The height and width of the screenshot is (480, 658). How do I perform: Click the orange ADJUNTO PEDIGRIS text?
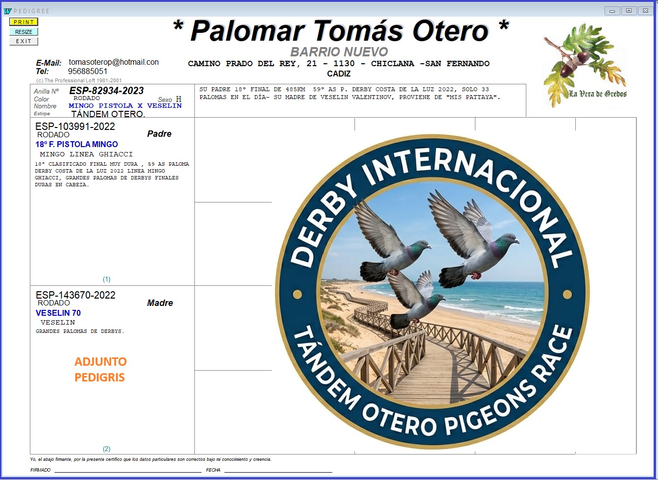[x=100, y=369]
